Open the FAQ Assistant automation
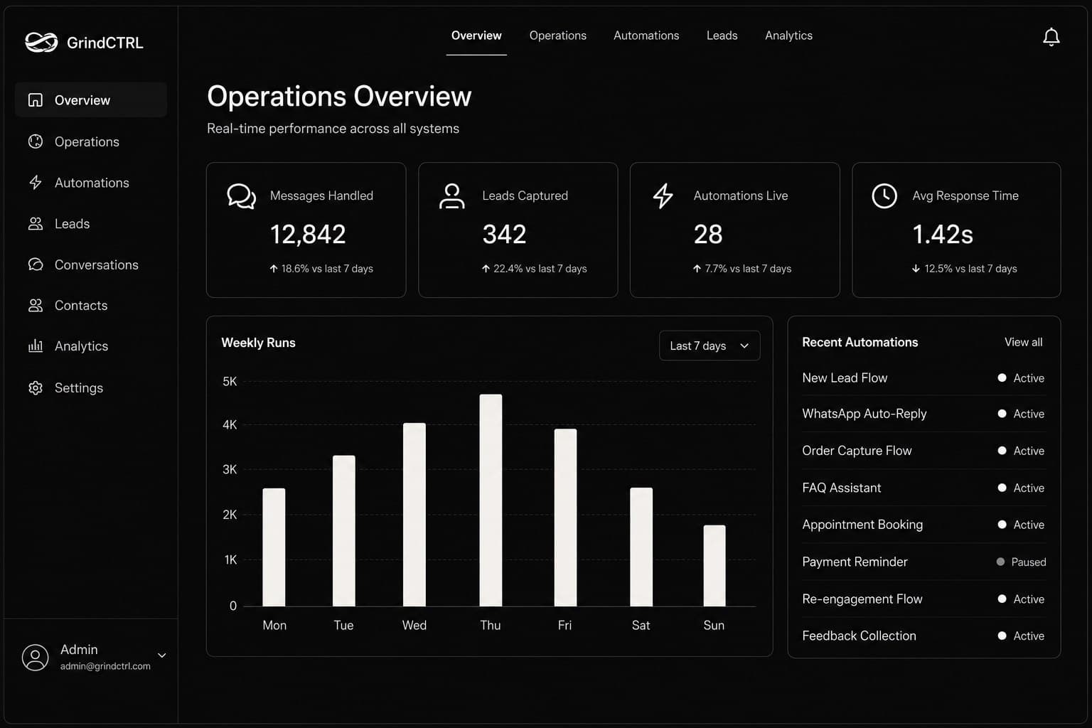Image resolution: width=1092 pixels, height=728 pixels. (924, 488)
